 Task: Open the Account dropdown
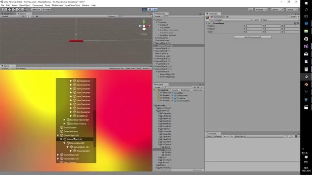(261, 10)
